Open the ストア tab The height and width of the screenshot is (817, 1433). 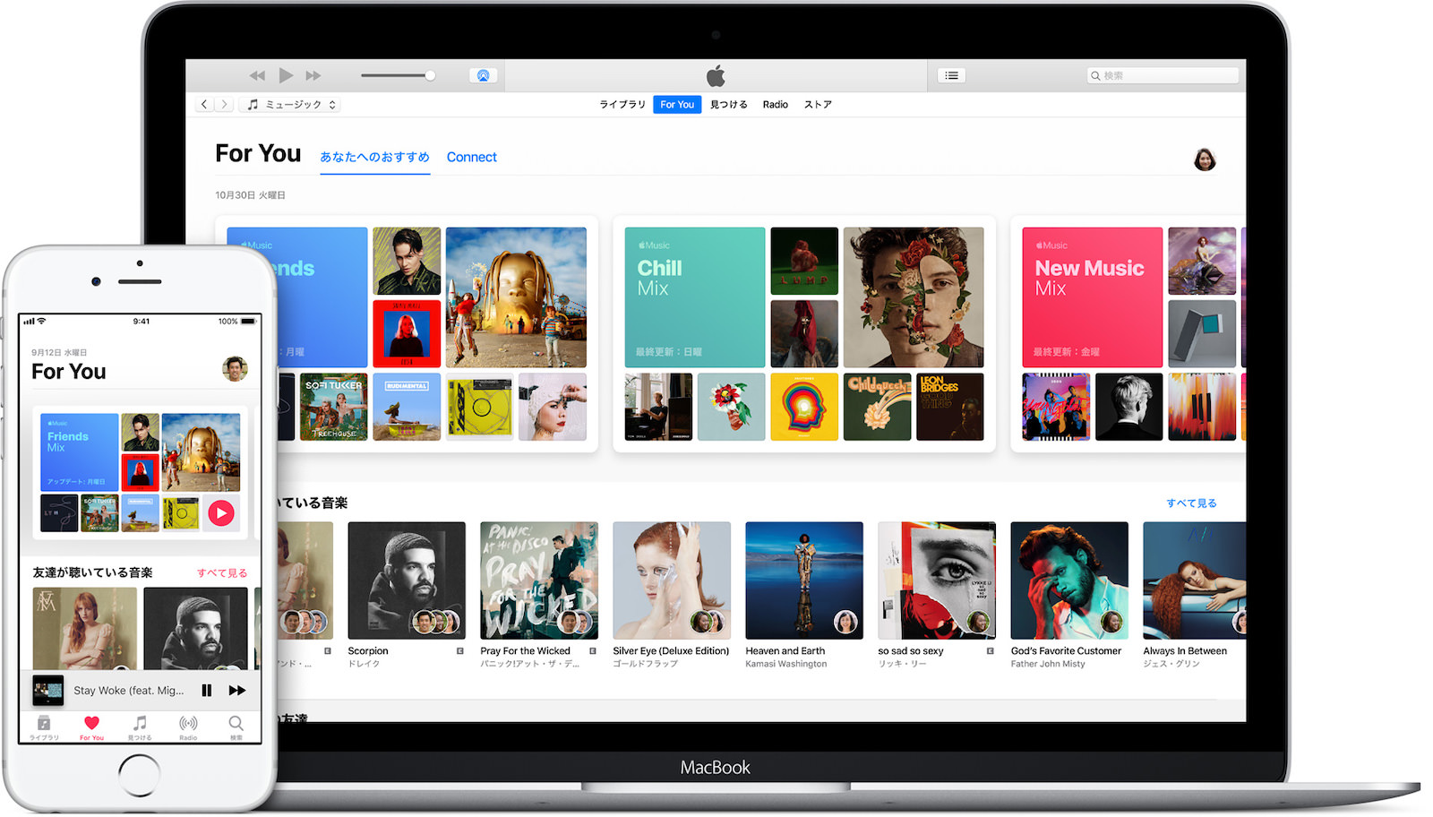(818, 105)
